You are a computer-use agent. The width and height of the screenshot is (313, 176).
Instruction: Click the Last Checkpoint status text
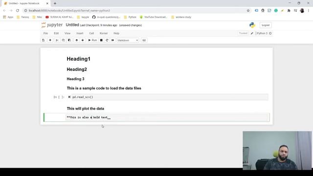coord(99,25)
